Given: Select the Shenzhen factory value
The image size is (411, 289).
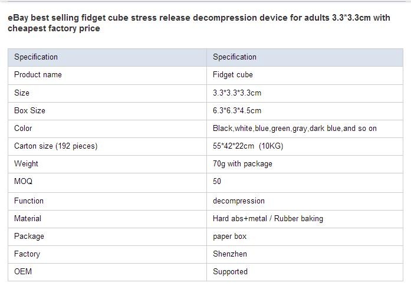Looking at the screenshot, I should [x=230, y=254].
